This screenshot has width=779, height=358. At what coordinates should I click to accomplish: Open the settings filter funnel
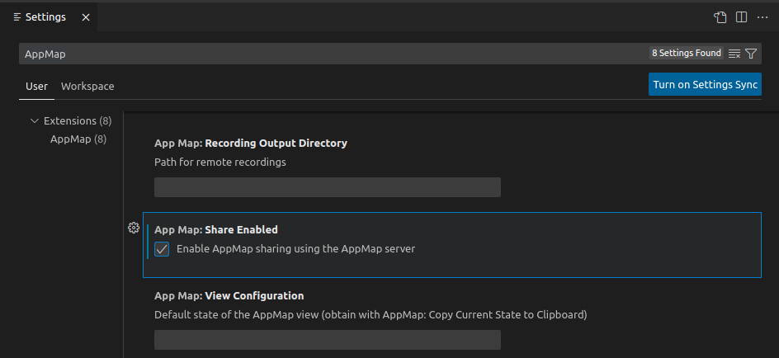pyautogui.click(x=751, y=54)
